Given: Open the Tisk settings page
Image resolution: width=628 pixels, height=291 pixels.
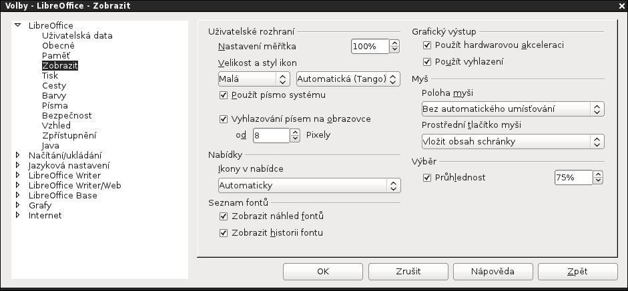Looking at the screenshot, I should point(50,75).
